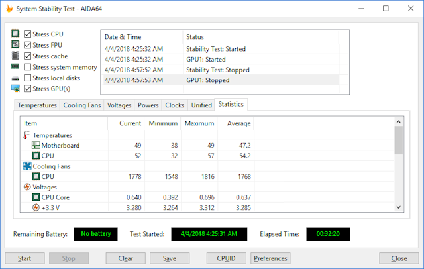Click the disk drive icon beside Stress local disks
Image resolution: width=424 pixels, height=269 pixels.
15,78
